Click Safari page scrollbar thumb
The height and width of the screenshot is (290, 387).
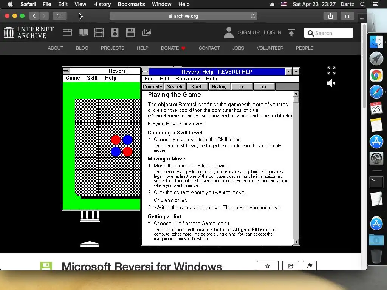pos(364,66)
